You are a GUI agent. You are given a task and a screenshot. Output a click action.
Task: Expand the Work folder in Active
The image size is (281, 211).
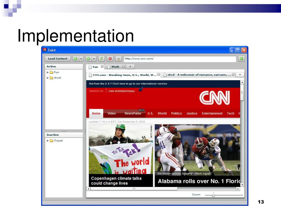(48, 78)
